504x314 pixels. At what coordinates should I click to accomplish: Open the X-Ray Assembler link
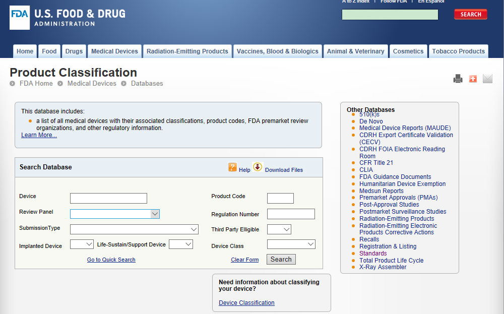click(x=383, y=267)
